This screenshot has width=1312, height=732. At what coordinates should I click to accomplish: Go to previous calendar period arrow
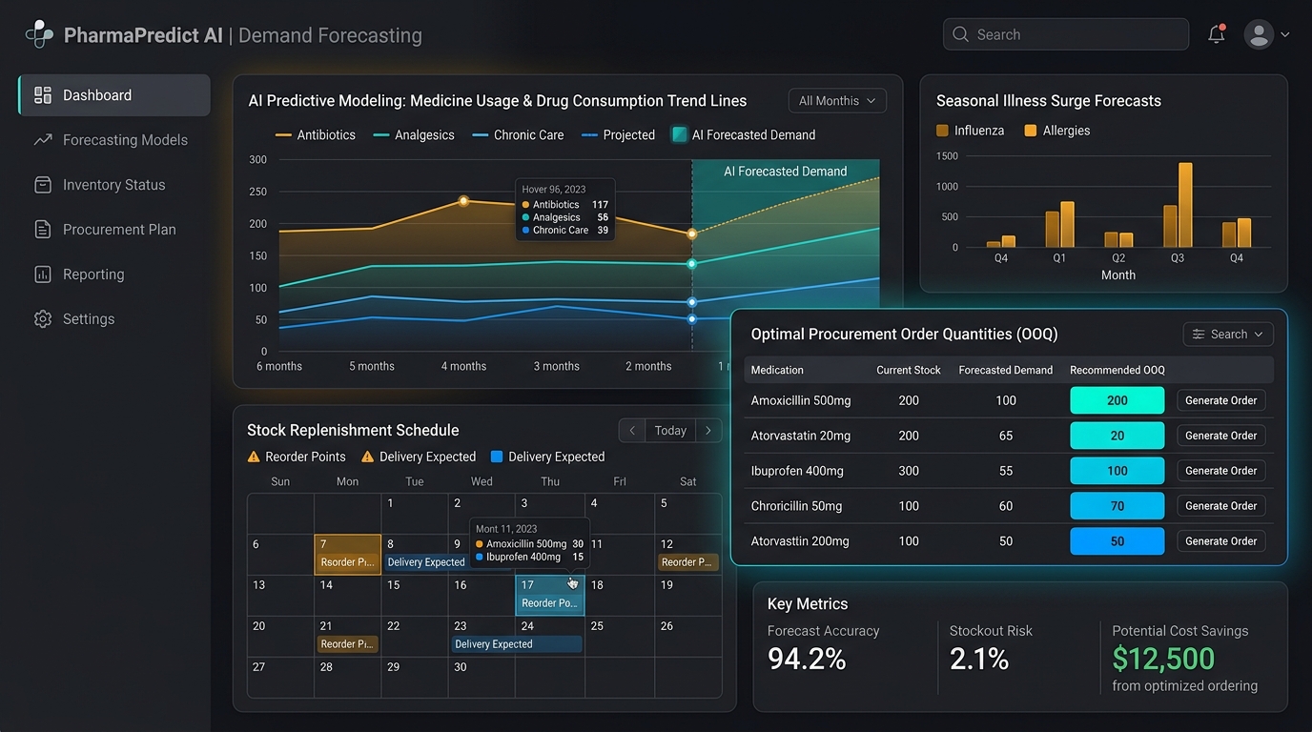pos(631,431)
